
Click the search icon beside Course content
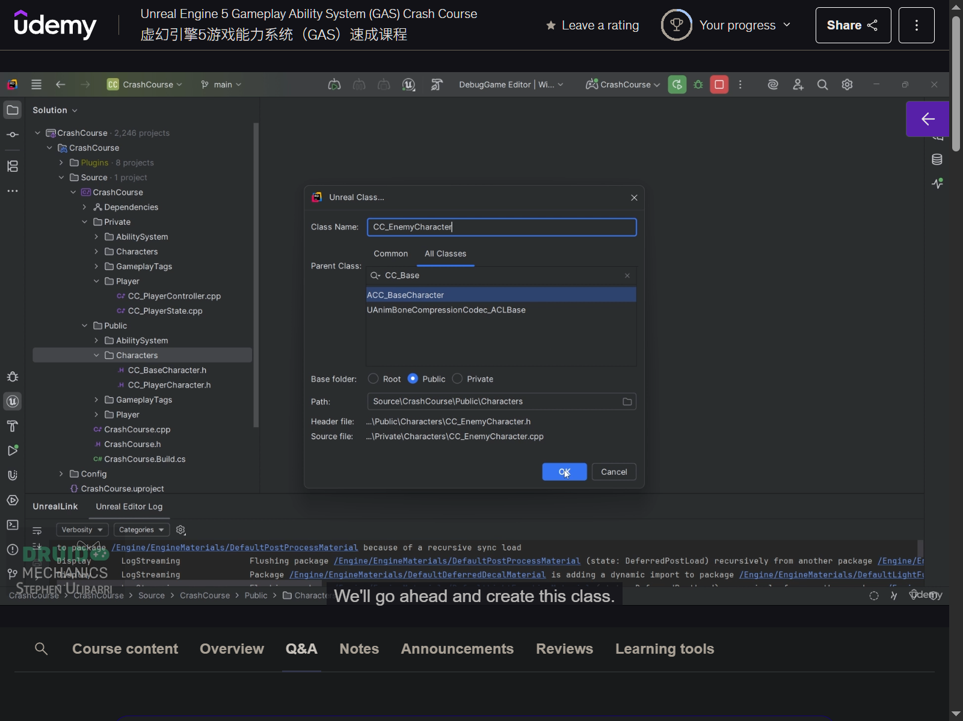click(42, 648)
